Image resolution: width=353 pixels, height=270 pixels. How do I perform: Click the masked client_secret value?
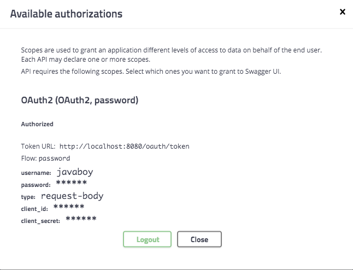tap(81, 219)
